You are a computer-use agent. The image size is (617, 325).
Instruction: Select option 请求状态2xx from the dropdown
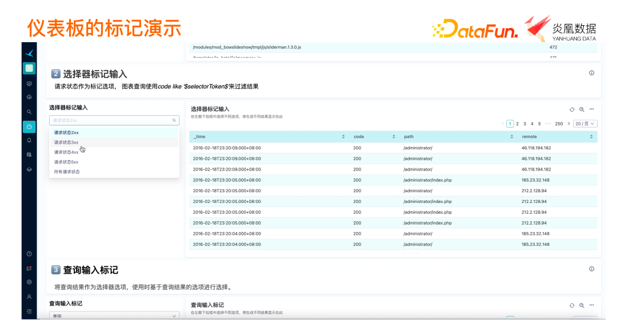click(x=114, y=133)
